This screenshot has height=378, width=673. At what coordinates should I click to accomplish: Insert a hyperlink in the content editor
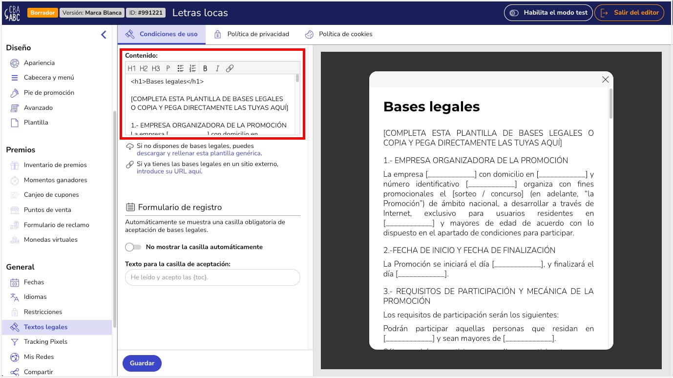pos(230,68)
